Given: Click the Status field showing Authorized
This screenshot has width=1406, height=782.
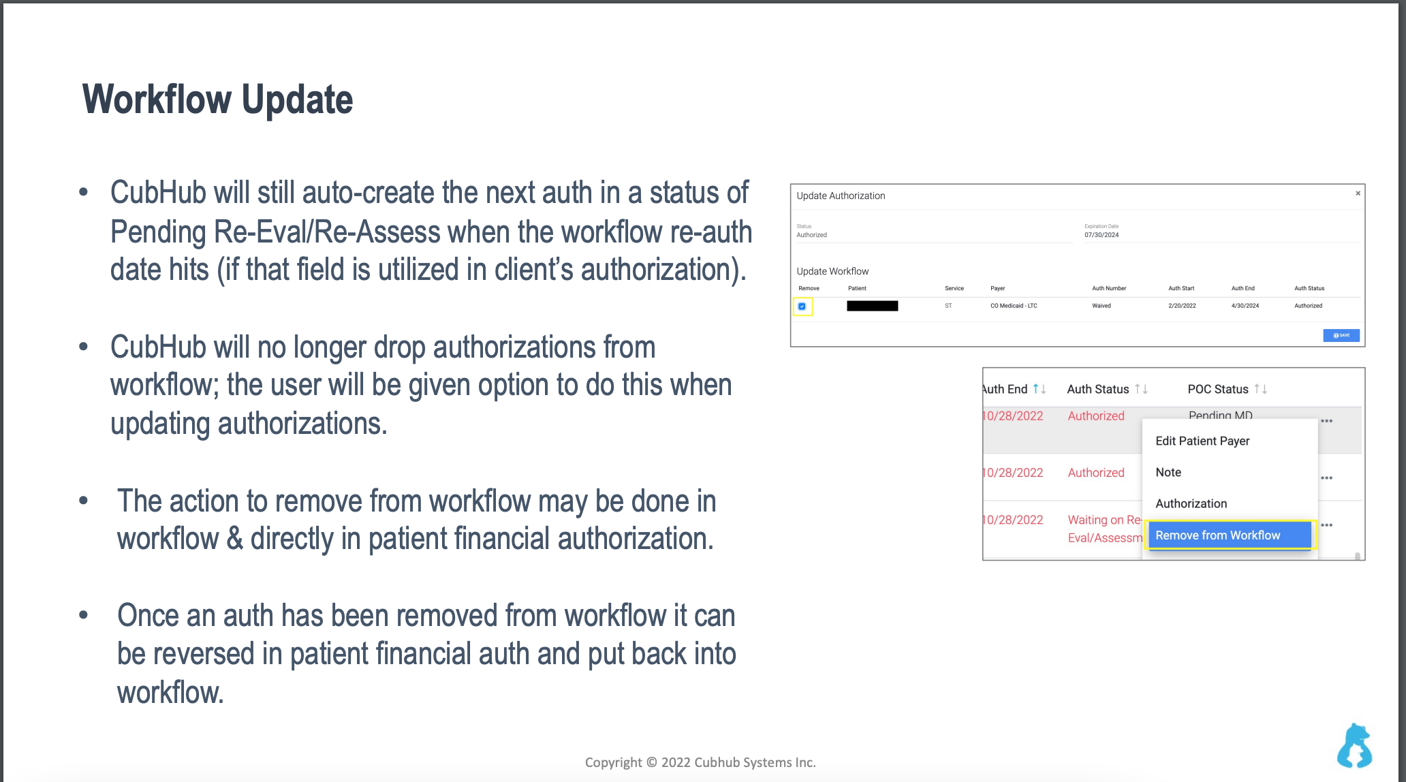Looking at the screenshot, I should click(x=933, y=232).
